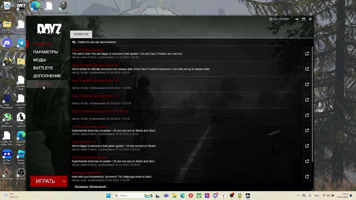Open Windows Start menu

108,196
